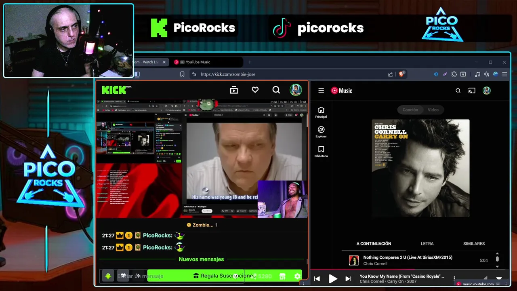Viewport: 517px width, 291px height.
Task: Open green emote icon beside chat input
Action: coord(108,276)
